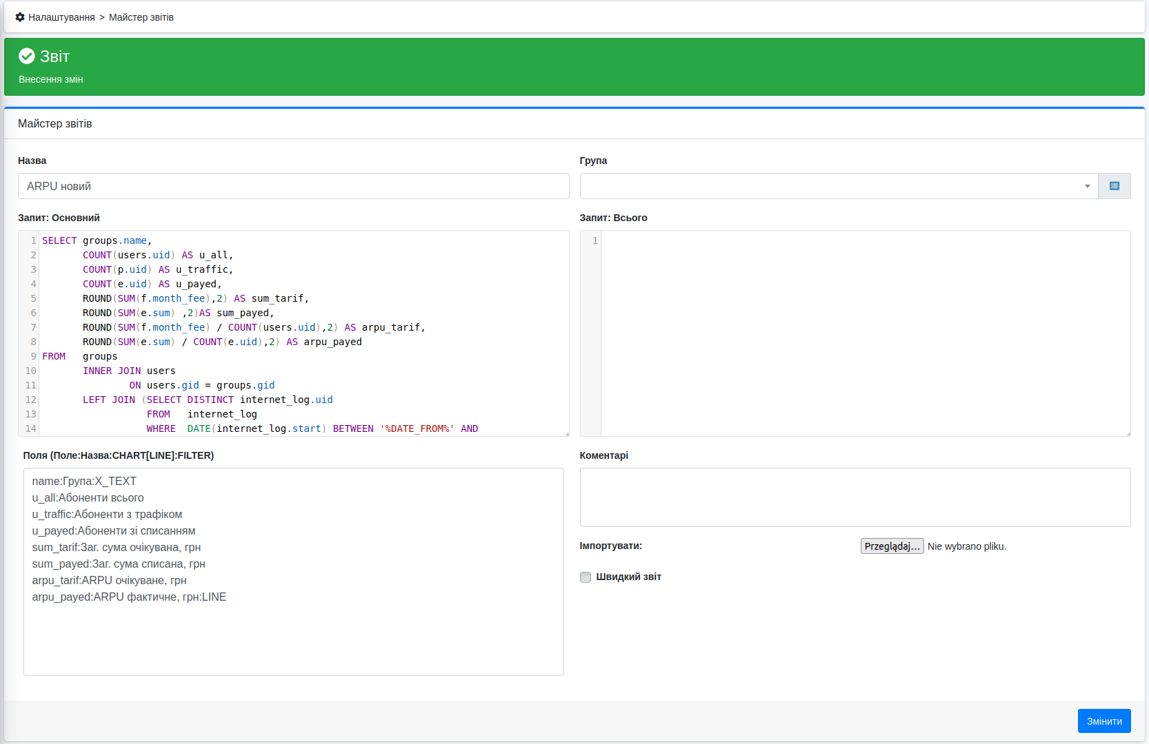Click the arpu_payed LINE field entry

[129, 597]
